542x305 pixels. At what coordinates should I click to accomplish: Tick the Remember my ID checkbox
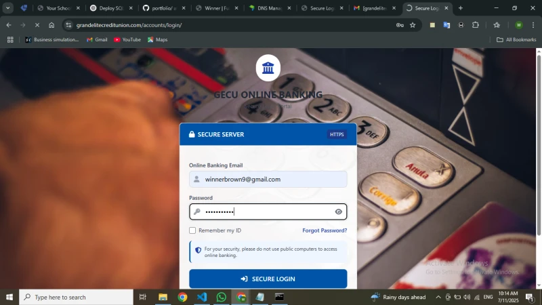(192, 230)
